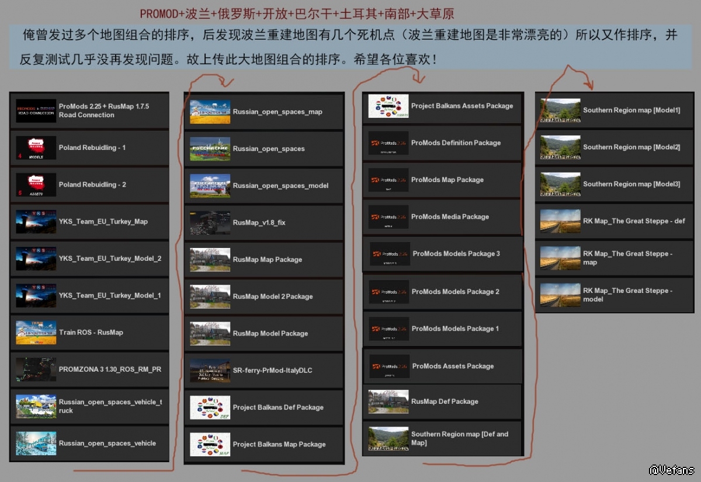Viewport: 701px width, 482px height.
Task: Click the 'Poland Rebuidling - 2' label text
Action: (92, 184)
